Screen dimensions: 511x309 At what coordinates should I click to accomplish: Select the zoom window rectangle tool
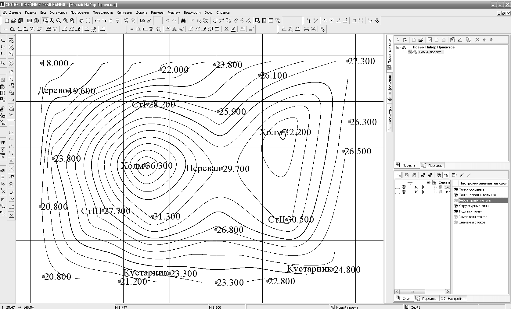[x=45, y=21]
